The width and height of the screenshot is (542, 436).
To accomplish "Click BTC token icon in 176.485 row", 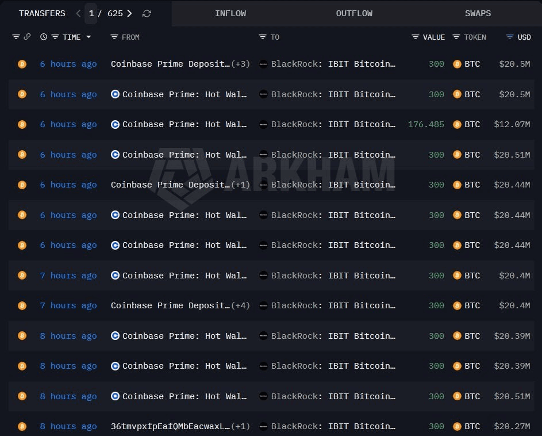I will click(457, 124).
